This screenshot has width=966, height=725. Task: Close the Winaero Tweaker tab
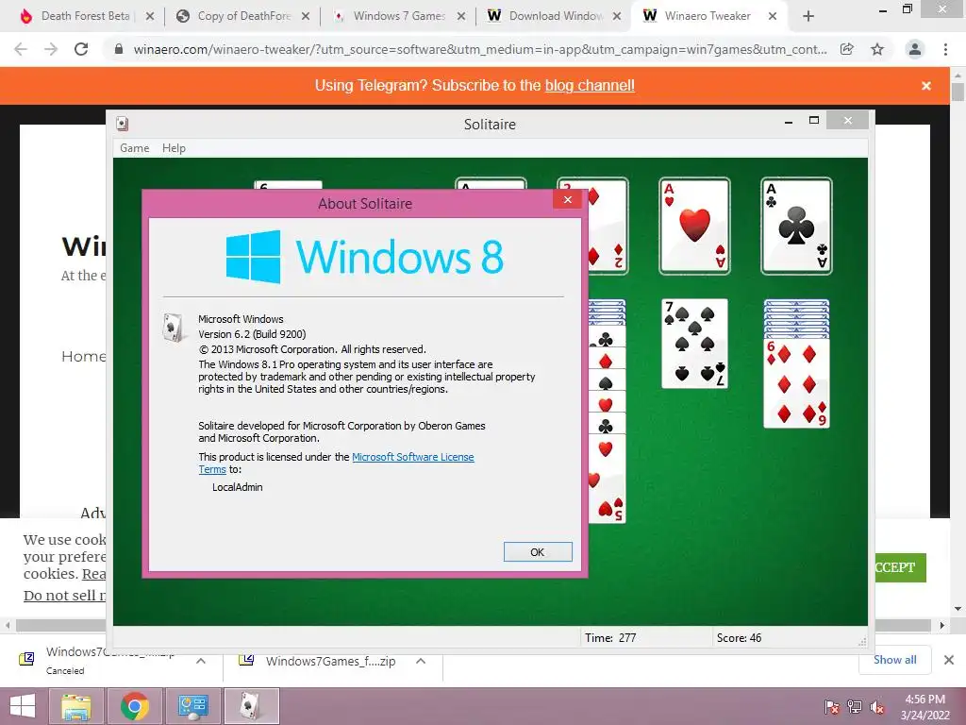(x=773, y=17)
